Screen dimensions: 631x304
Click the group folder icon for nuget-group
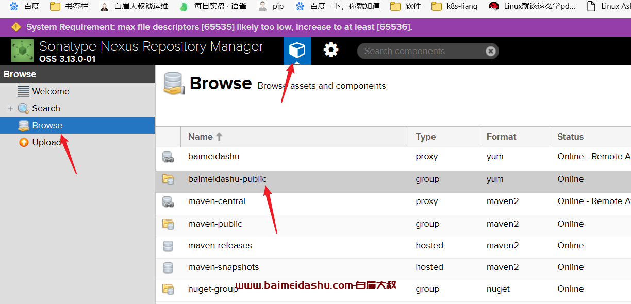[x=168, y=289]
